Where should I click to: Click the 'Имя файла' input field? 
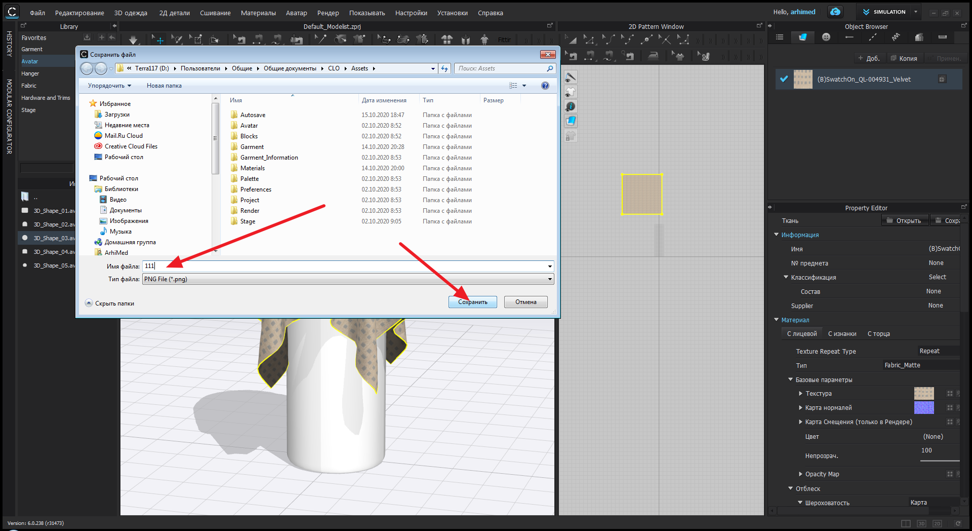(x=344, y=266)
